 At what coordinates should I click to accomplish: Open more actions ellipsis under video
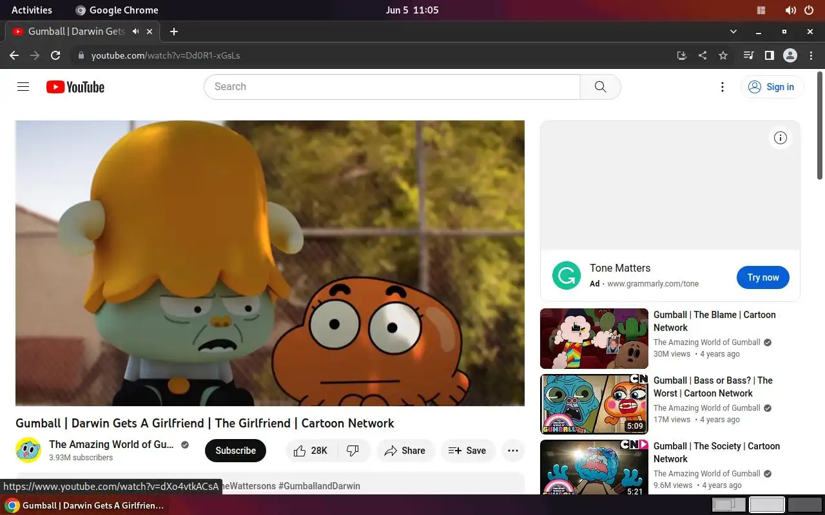(513, 451)
